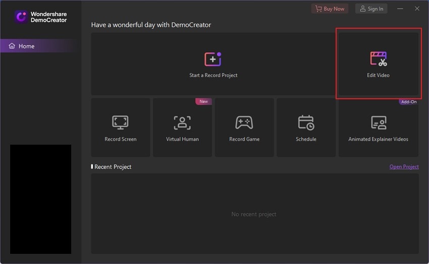Viewport: 429px width, 264px height.
Task: Click the 'No recent project' text
Action: (254, 214)
